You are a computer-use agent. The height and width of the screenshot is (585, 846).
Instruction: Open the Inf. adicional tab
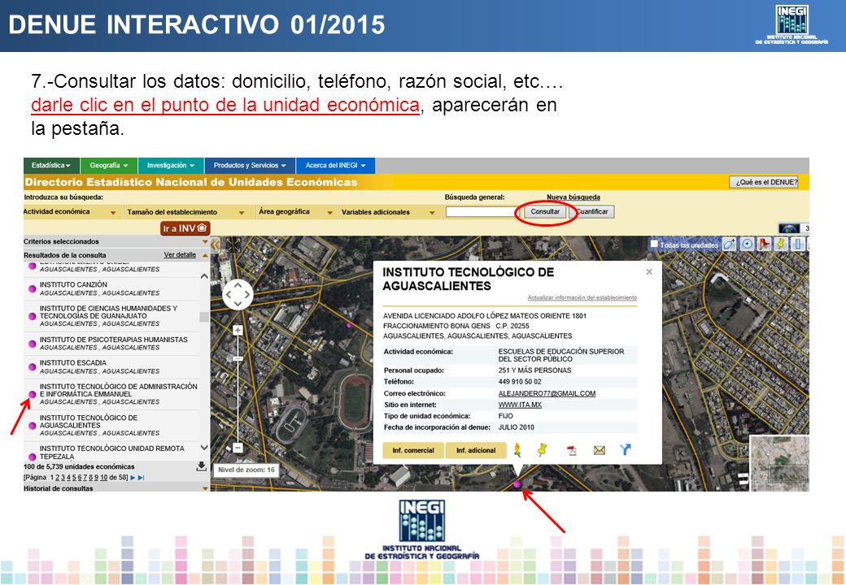tap(476, 450)
